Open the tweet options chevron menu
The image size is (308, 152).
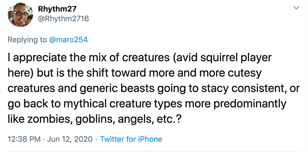click(296, 8)
